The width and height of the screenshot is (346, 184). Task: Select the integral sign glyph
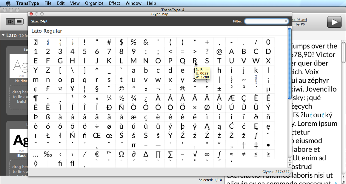tap(219, 154)
